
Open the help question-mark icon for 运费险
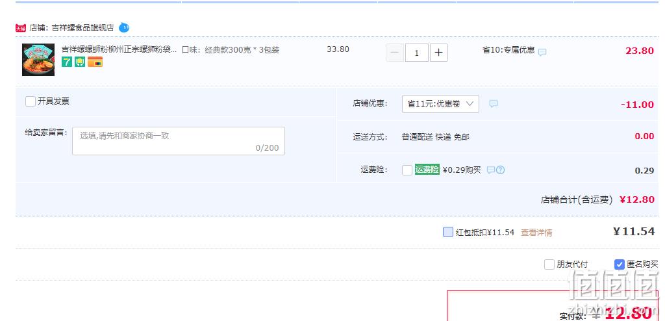(x=501, y=170)
